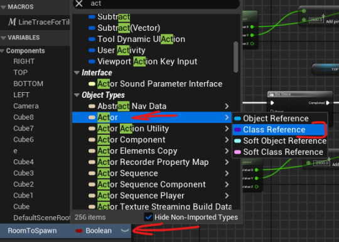The height and width of the screenshot is (242, 339).
Task: Select the Camera component variable
Action: pos(26,106)
